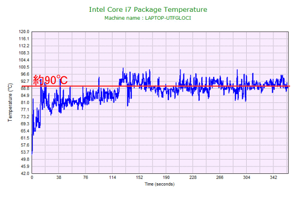Screen dimensions: 296x197
Task: Click the y-axis value '84.9'
Action: point(25,96)
